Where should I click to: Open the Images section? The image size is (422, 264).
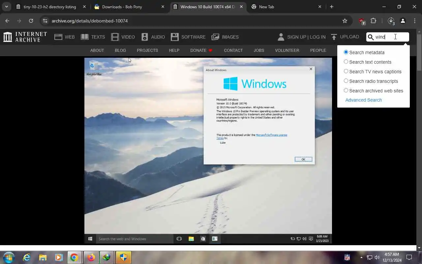pos(225,37)
